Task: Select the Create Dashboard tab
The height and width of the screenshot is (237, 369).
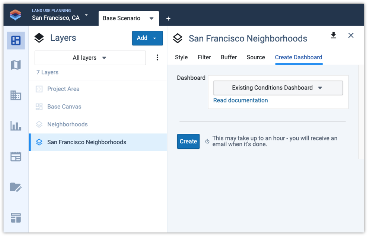Action: click(299, 58)
